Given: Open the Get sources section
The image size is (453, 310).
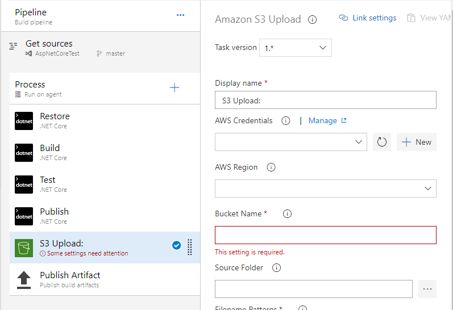Looking at the screenshot, I should (x=101, y=48).
